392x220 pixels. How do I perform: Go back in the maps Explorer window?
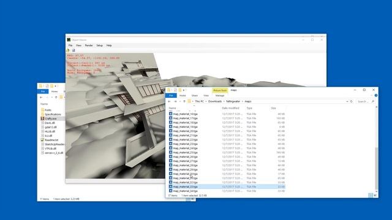[x=169, y=101]
